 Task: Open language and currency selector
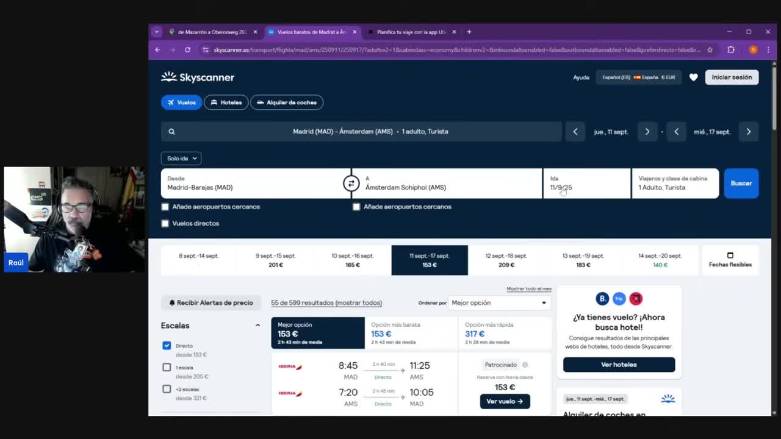pyautogui.click(x=638, y=77)
